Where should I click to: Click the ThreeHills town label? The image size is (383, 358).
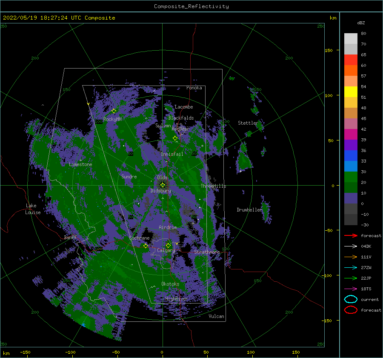coord(214,186)
